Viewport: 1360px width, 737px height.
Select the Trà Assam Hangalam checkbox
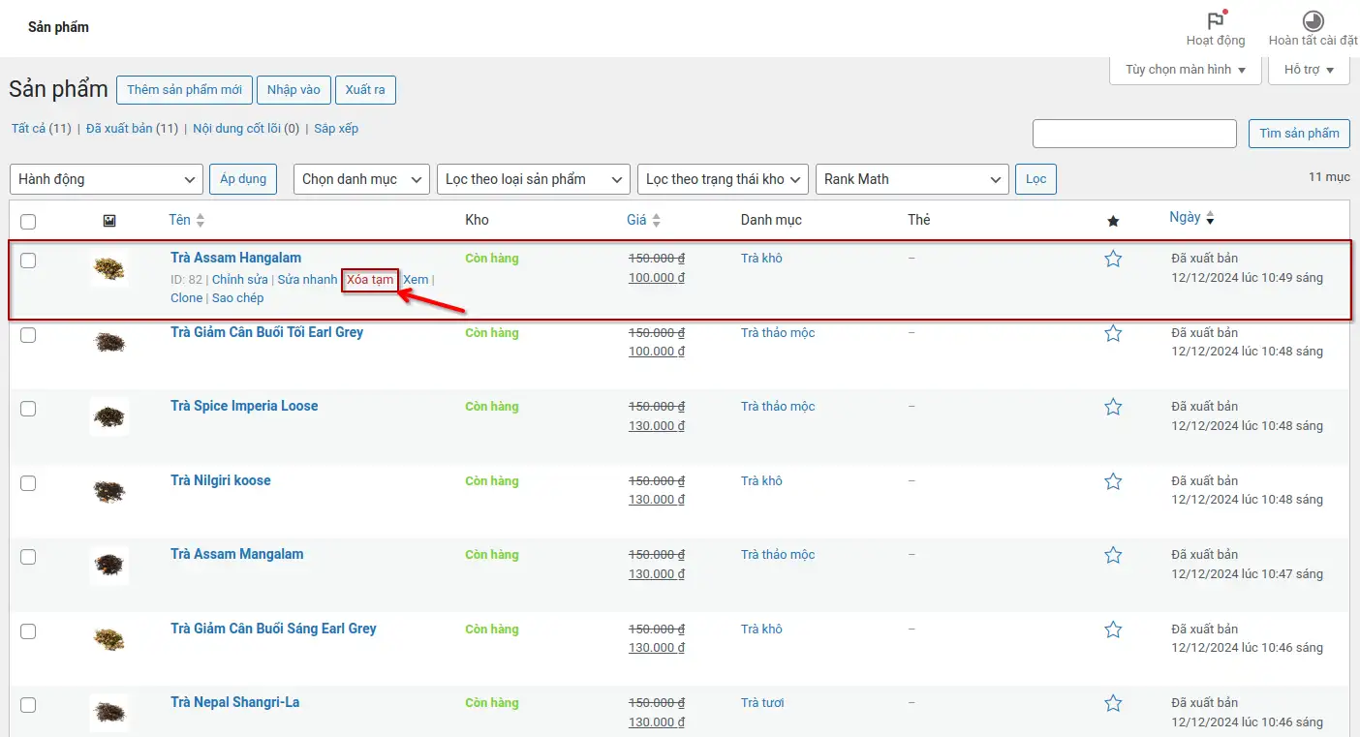point(28,261)
